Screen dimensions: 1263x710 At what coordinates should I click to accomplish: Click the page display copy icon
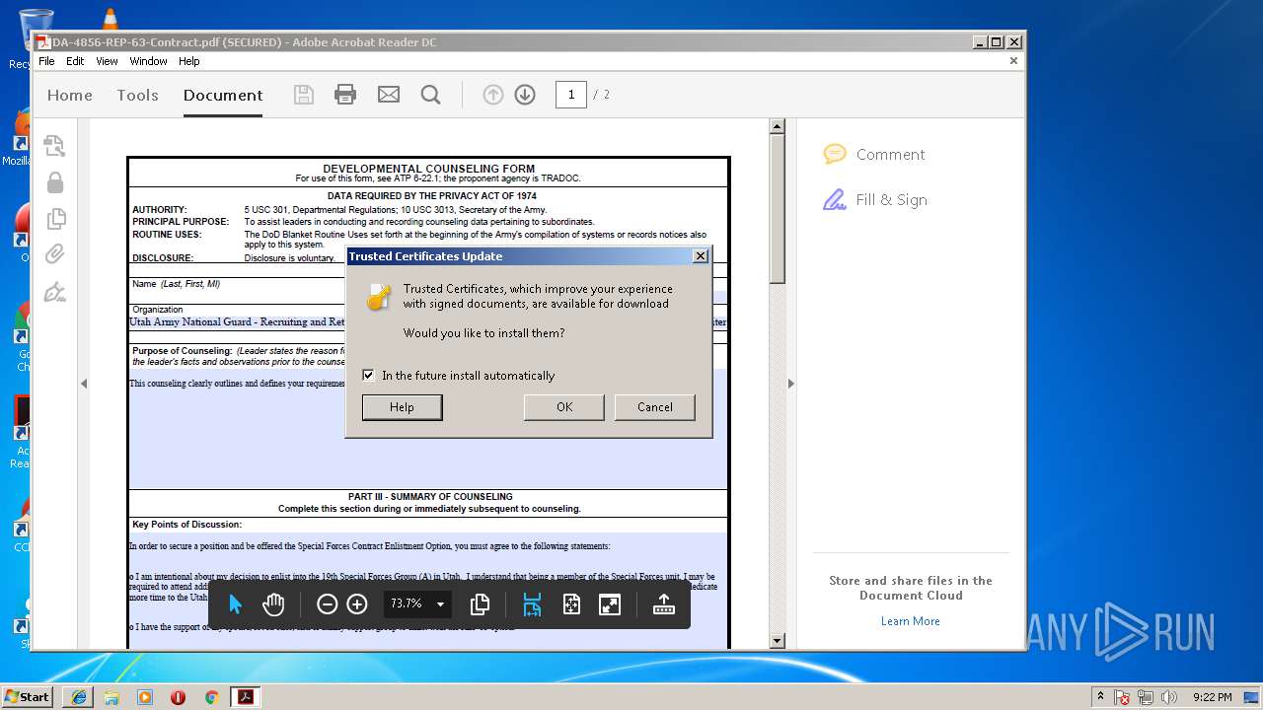481,604
